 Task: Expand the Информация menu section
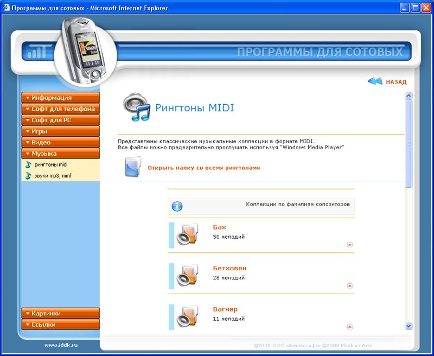[x=60, y=98]
